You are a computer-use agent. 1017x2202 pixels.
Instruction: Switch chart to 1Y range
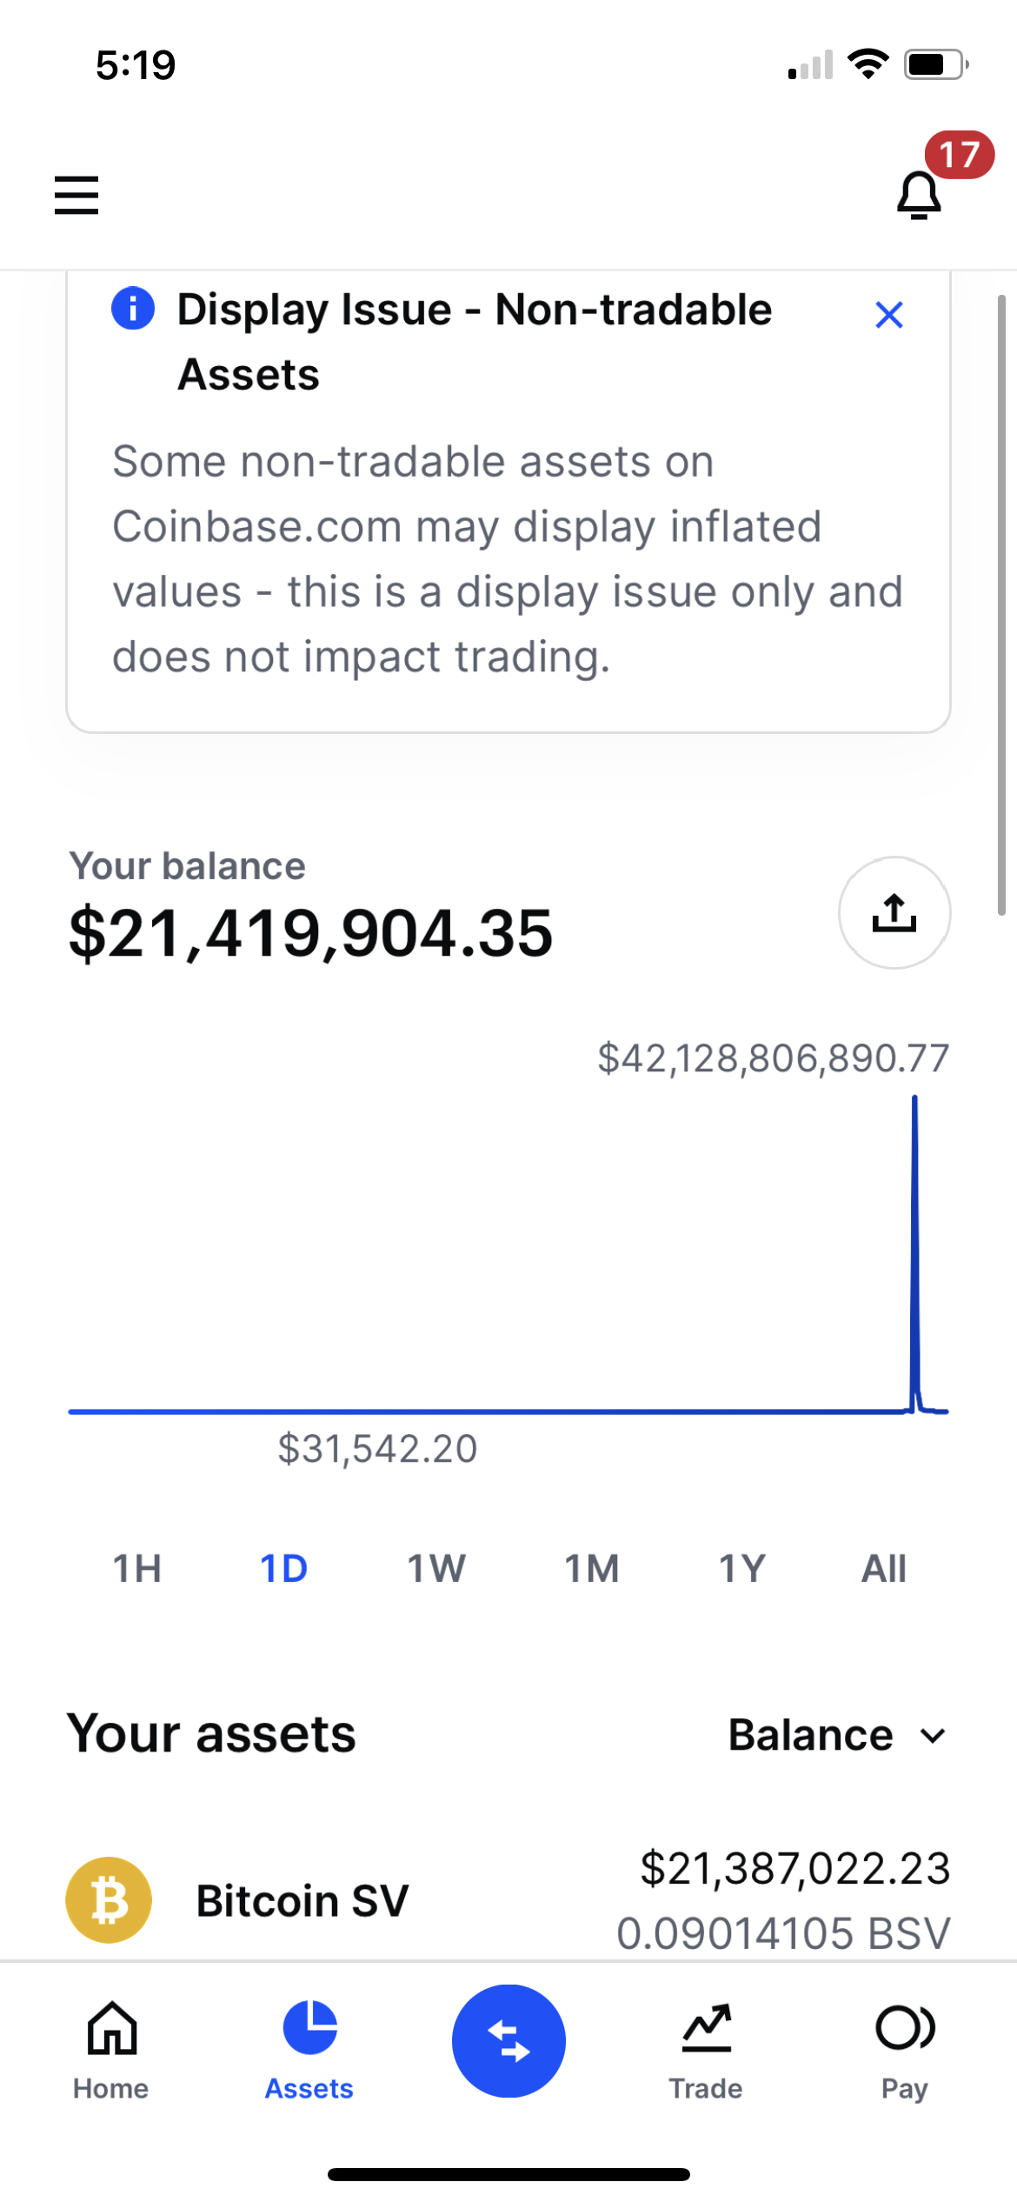pos(742,1569)
